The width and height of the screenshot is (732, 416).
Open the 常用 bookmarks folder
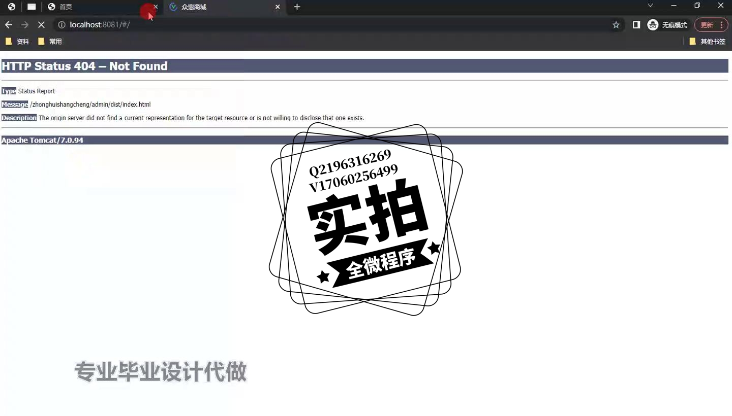click(x=50, y=42)
